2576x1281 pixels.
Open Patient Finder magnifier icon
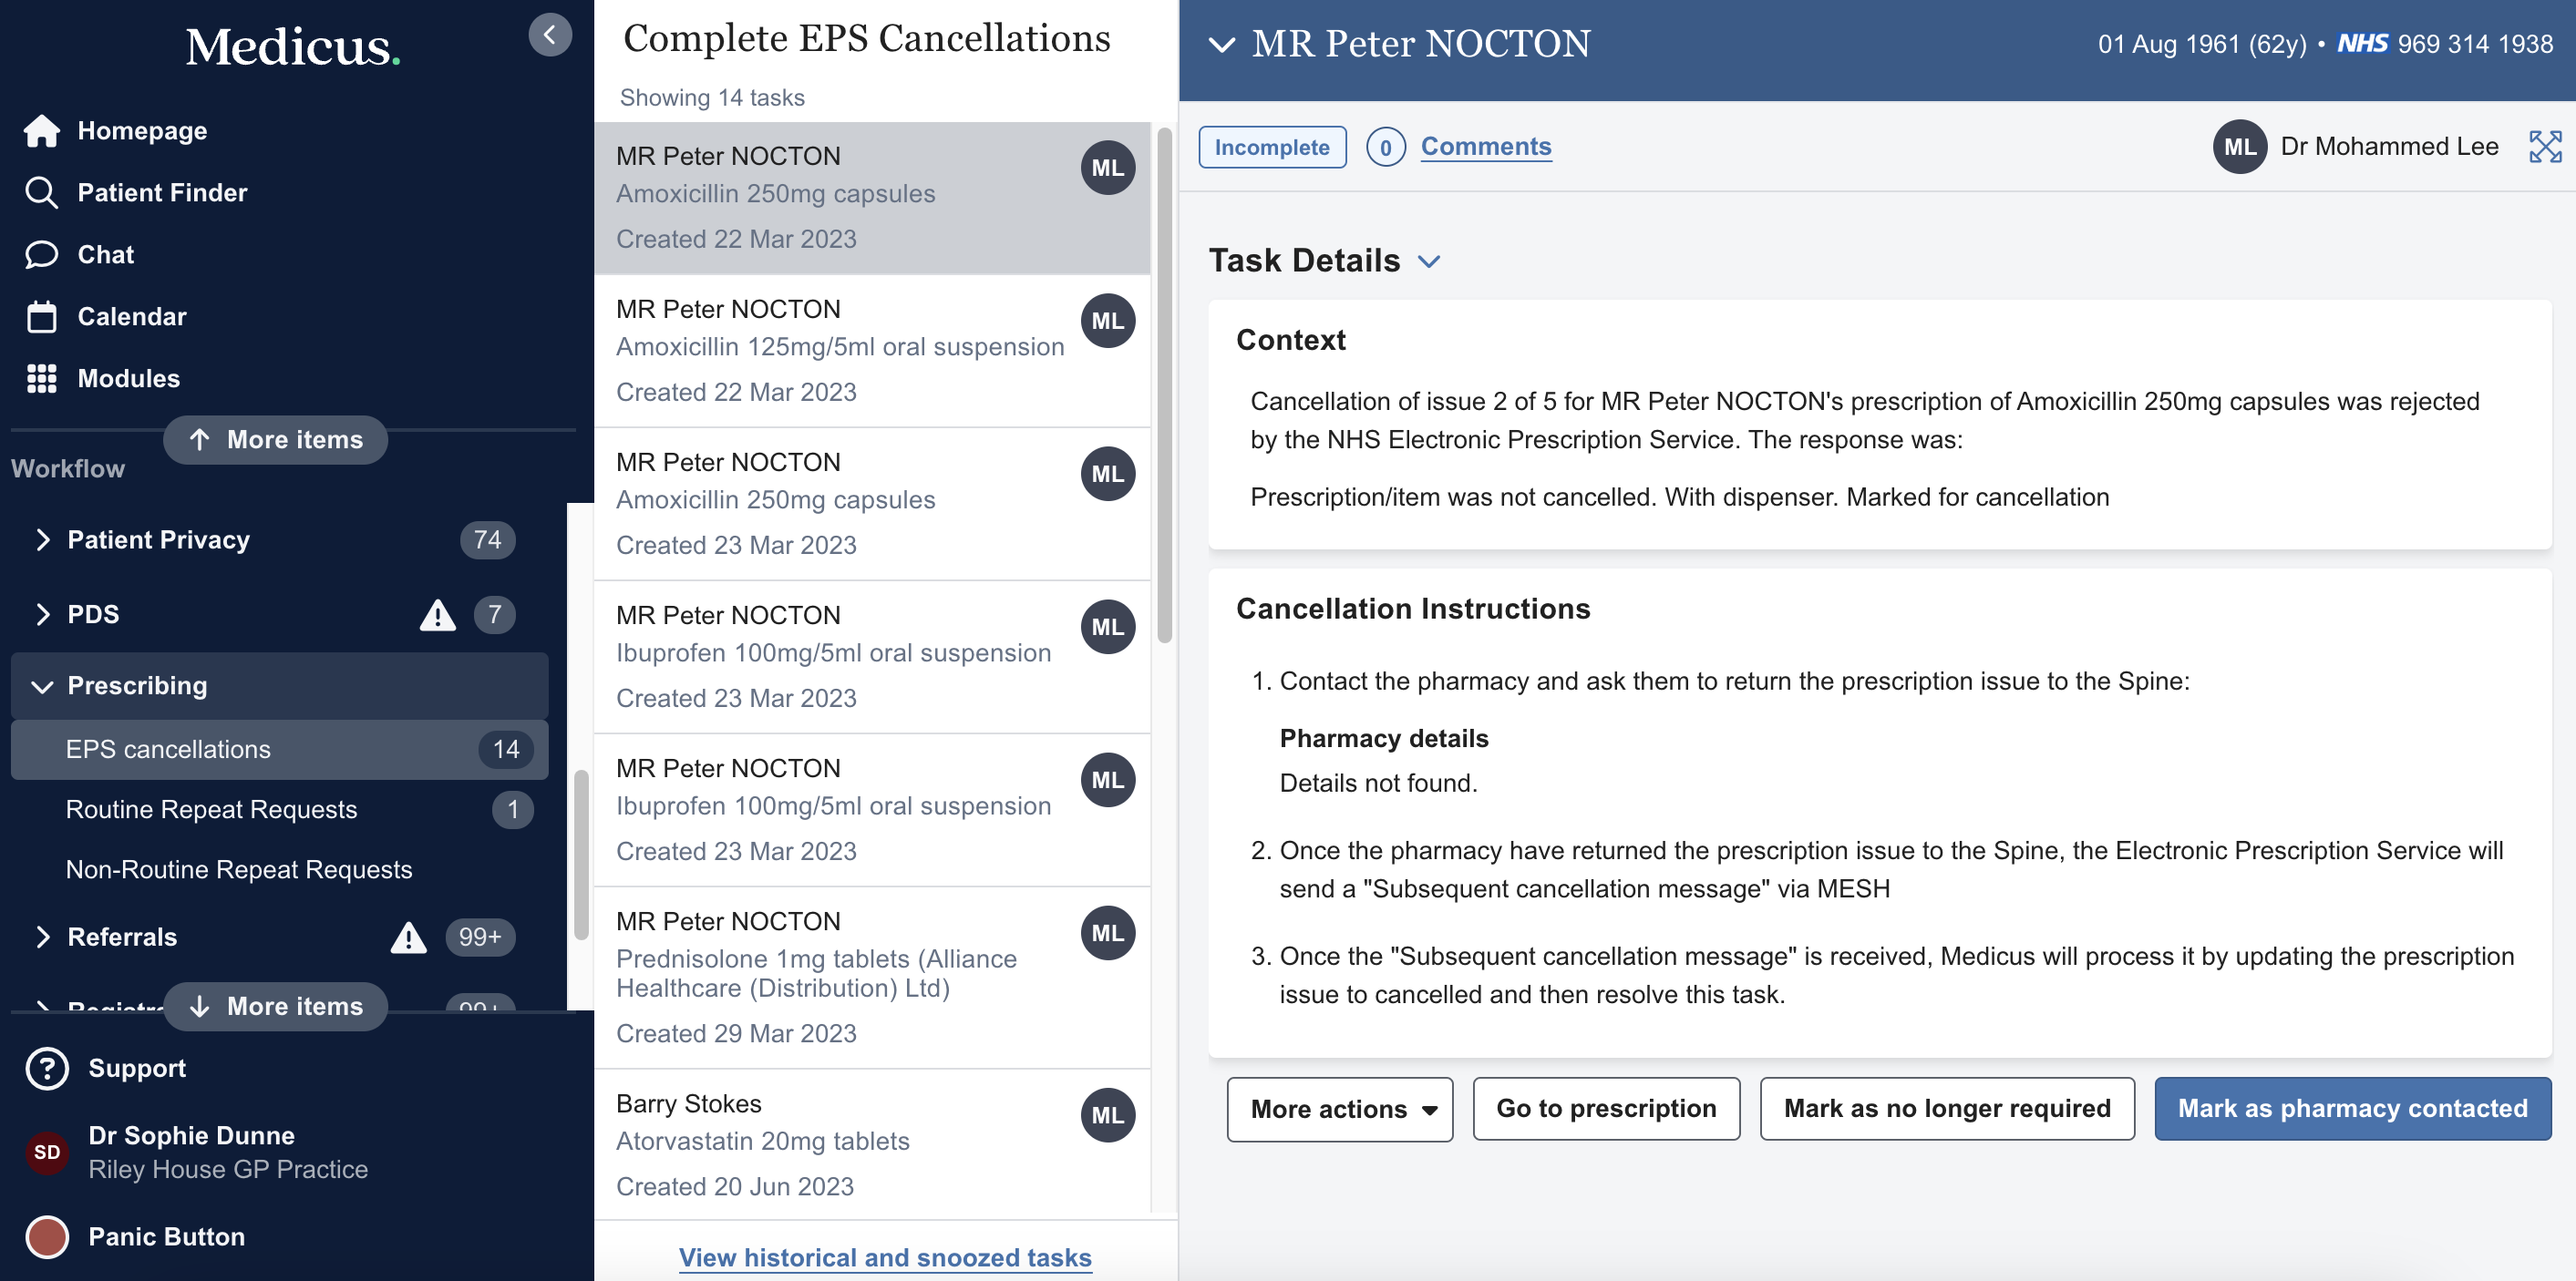41,193
